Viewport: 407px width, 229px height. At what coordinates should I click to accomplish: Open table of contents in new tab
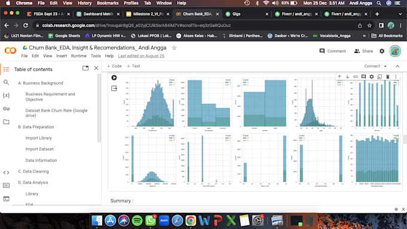[x=86, y=68]
